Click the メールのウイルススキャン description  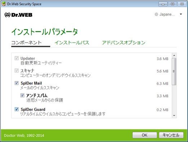click(x=40, y=88)
